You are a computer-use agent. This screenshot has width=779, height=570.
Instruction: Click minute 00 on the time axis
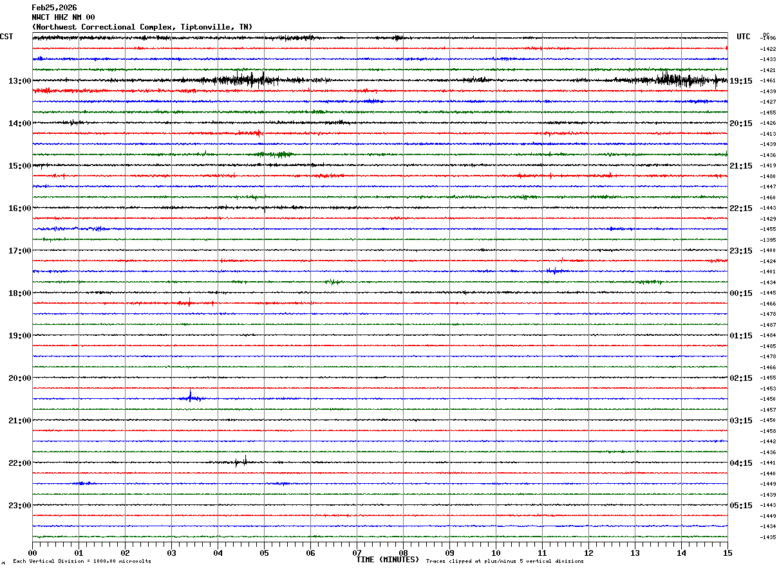[32, 553]
